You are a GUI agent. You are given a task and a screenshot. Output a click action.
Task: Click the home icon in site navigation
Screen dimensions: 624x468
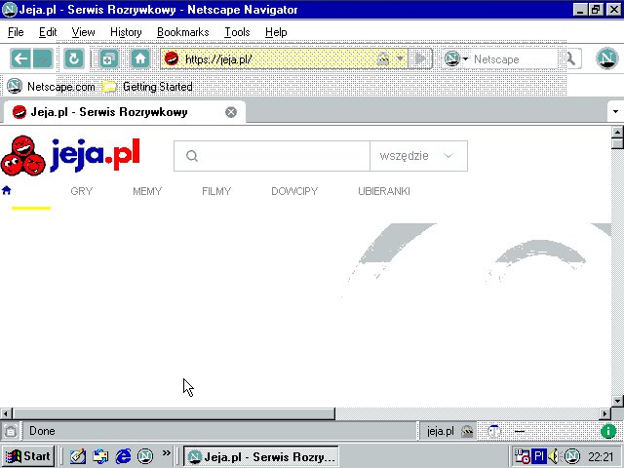[x=7, y=191]
